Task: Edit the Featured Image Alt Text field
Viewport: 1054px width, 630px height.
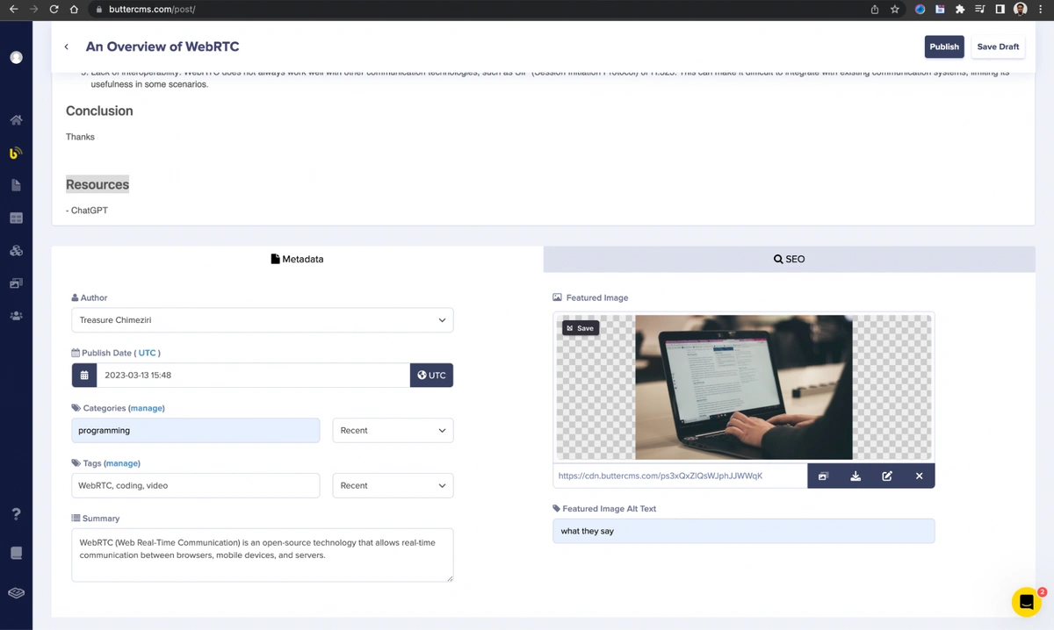Action: (x=744, y=531)
